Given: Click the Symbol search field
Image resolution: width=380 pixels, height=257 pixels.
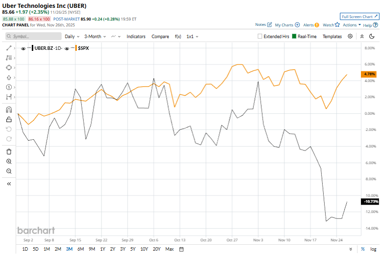Looking at the screenshot, I should click(33, 36).
